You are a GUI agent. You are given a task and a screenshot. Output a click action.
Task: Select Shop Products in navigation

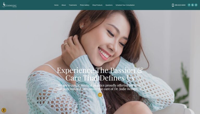(x=97, y=5)
